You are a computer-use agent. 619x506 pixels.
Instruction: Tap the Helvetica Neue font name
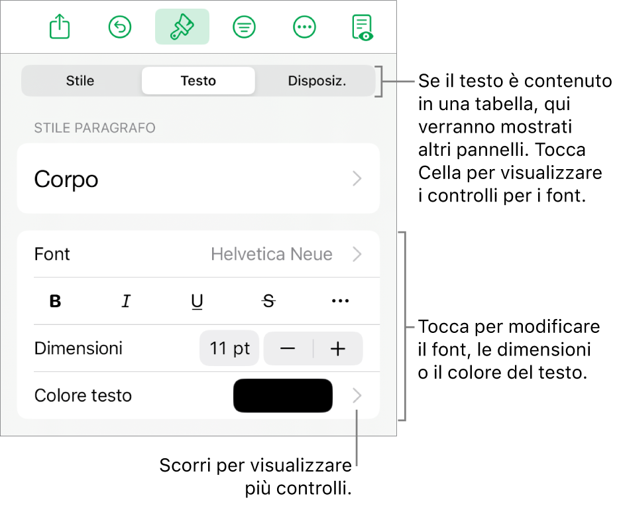click(272, 254)
